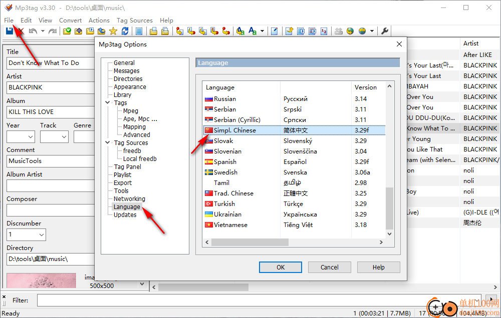Click the Export icon with yellow curved arrow
The width and height of the screenshot is (501, 318).
click(x=289, y=31)
